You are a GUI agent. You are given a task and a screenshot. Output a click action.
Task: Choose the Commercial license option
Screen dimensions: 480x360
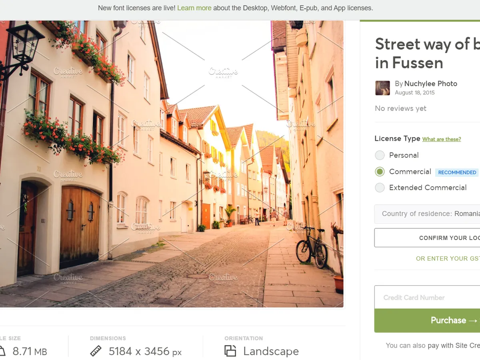tap(380, 172)
